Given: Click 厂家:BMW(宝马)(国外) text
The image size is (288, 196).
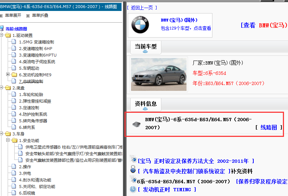Looking at the screenshot, I should coord(218,63).
